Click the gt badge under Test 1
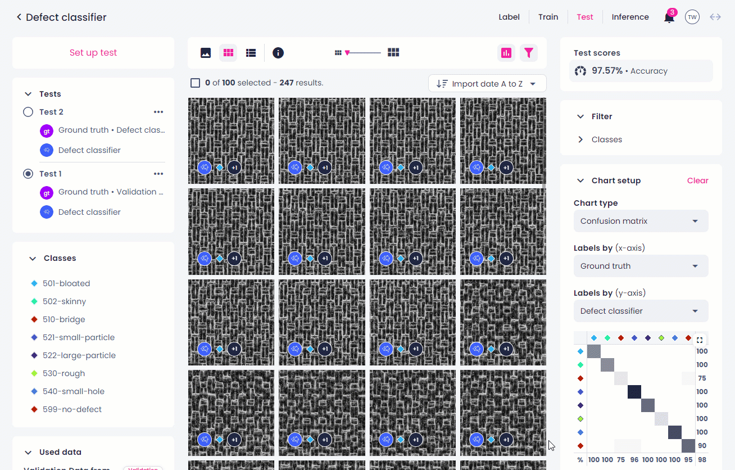Screen dimensions: 735x470 (x=47, y=192)
